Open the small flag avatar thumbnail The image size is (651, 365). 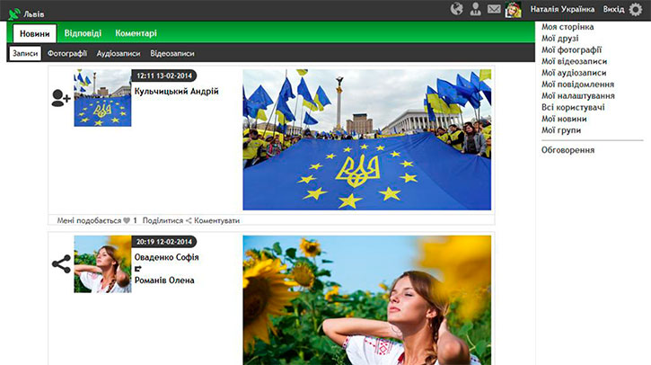pos(102,98)
